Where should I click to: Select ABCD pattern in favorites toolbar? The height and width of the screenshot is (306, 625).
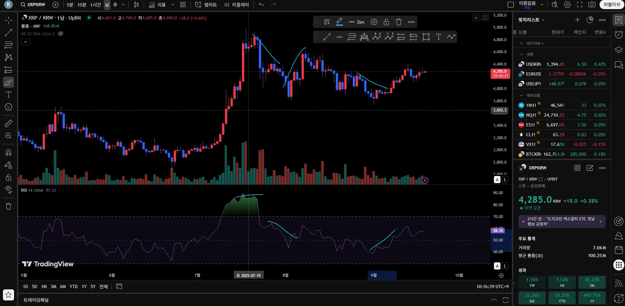click(377, 37)
